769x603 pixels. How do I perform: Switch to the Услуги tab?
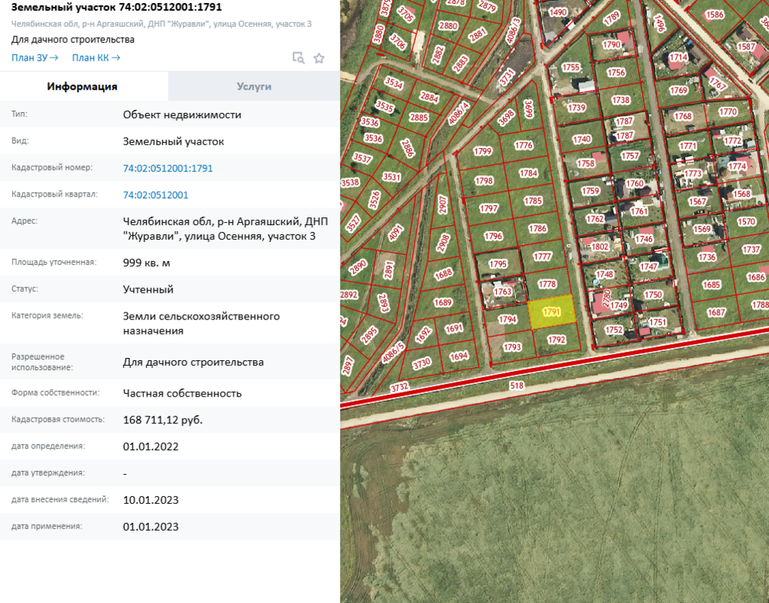[254, 86]
